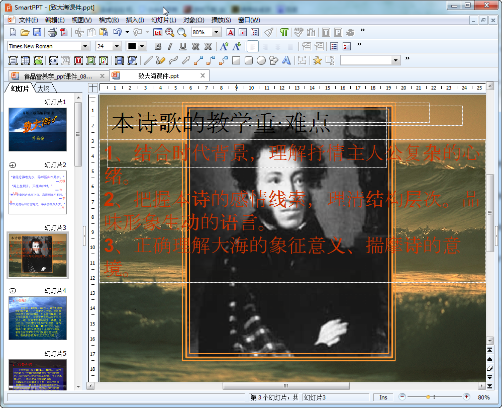The image size is (502, 408).
Task: Select the magnifier zoom tool
Action: click(x=182, y=32)
